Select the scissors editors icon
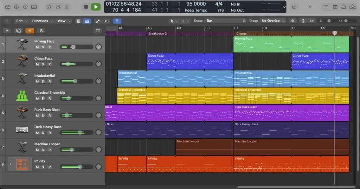The image size is (360, 189). point(67,7)
